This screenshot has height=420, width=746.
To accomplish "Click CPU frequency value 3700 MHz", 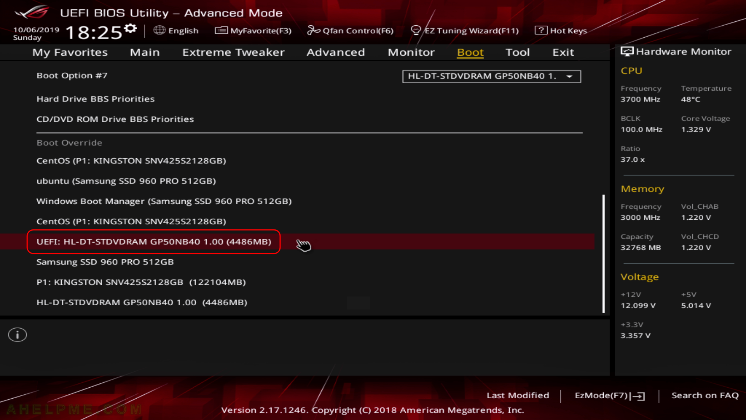I will pos(640,99).
